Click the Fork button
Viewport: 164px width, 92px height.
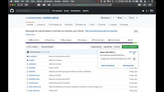coord(131,18)
